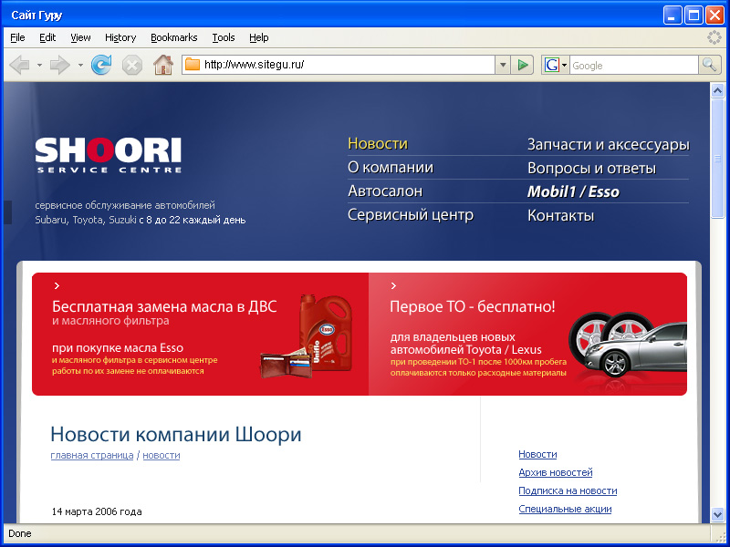Open Подписка на новости link
730x547 pixels.
tap(568, 490)
